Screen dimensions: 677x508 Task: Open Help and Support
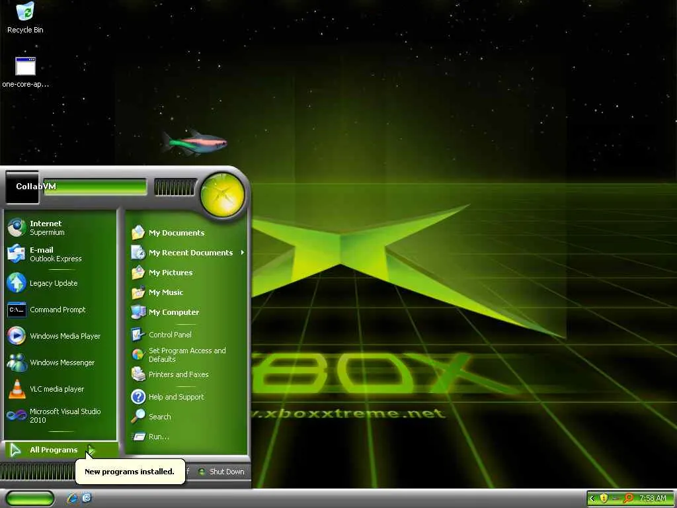(x=186, y=397)
